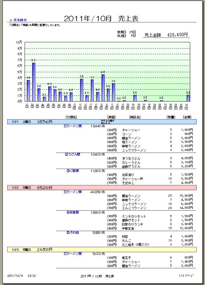Click the '[単価]' column header

(111, 117)
